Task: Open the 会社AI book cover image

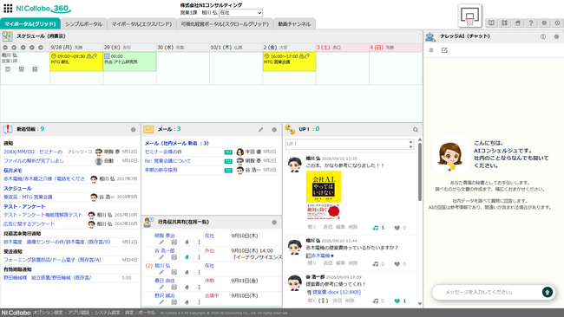Action: click(324, 195)
